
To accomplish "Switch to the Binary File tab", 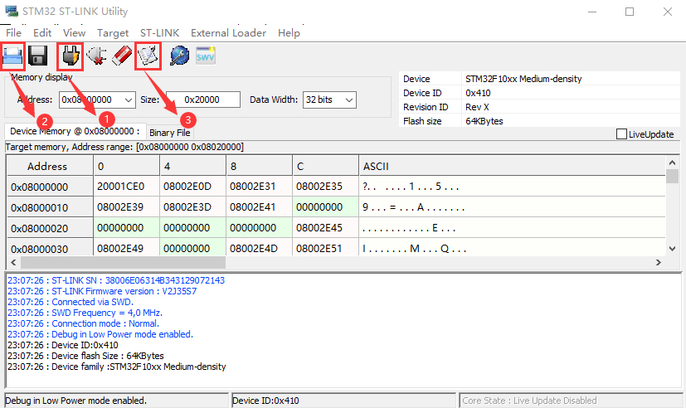I will [170, 133].
